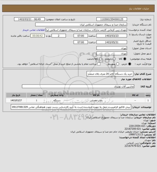Click the announcement date field 1403/03/21 - 06:49

click(x=29, y=19)
